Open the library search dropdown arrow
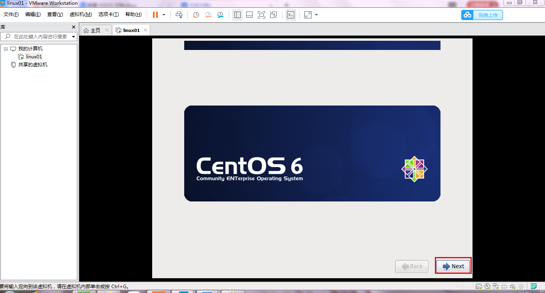The image size is (545, 293). pos(74,37)
